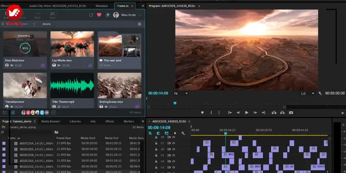This screenshot has height=173, width=346.
Task: Toggle visibility eye for track V5
Action: pyautogui.click(x=174, y=155)
